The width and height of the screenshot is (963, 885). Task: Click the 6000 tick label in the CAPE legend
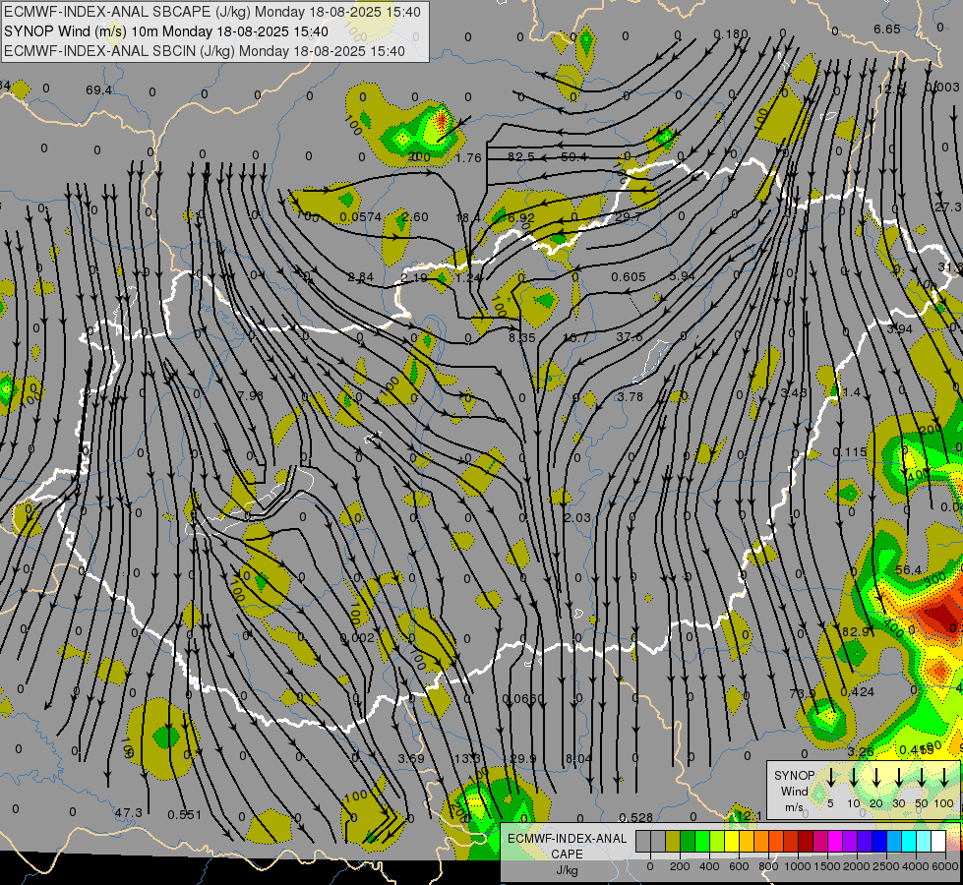click(946, 866)
